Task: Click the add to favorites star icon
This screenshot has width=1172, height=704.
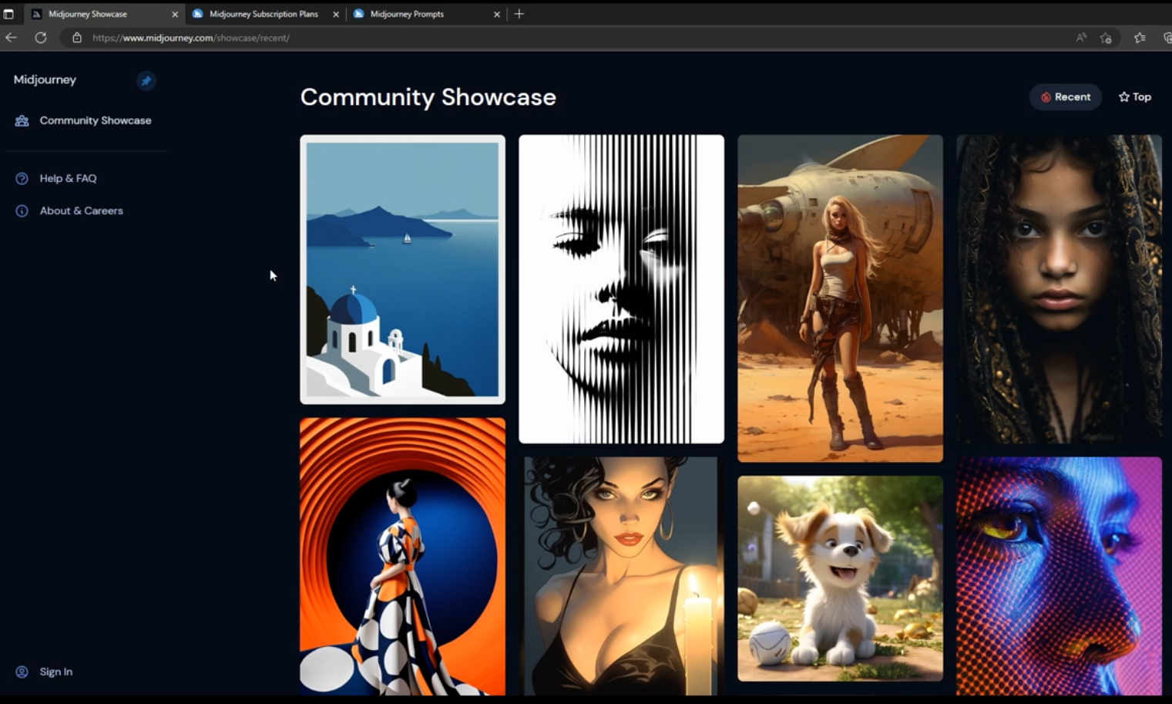Action: (x=1106, y=38)
